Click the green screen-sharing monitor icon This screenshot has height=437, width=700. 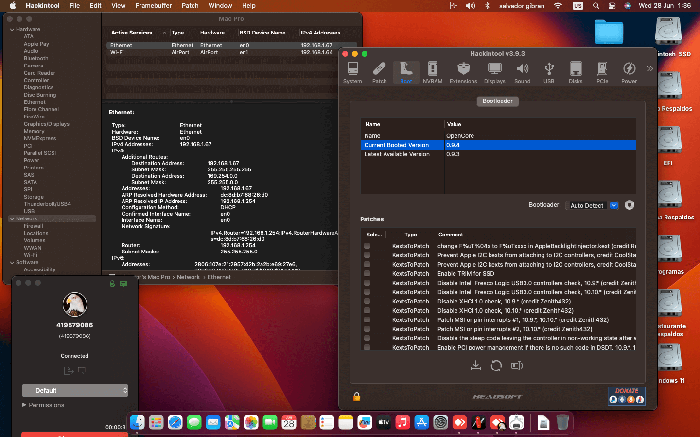tap(123, 284)
